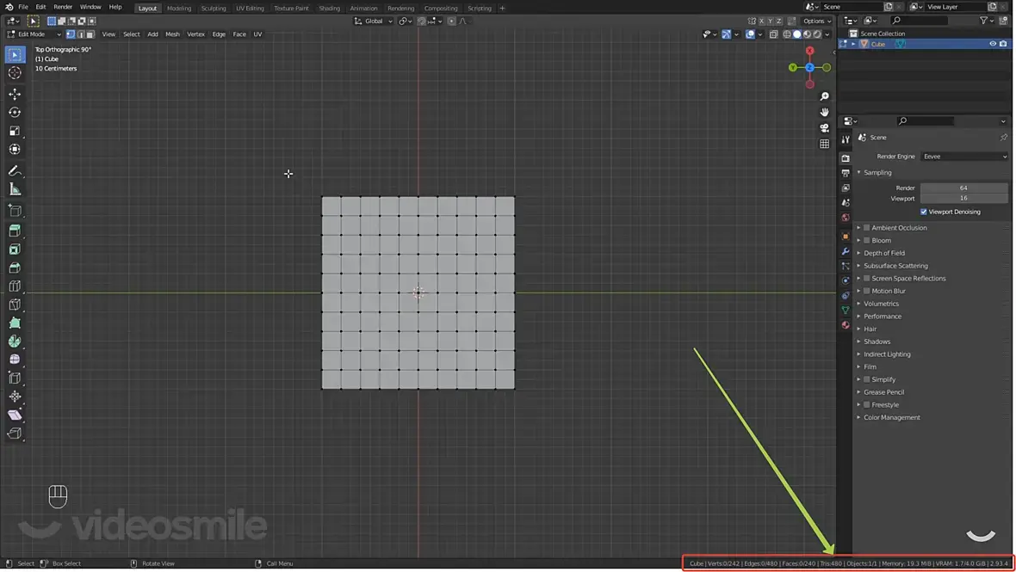The width and height of the screenshot is (1016, 572).
Task: Select the Add Cube tool
Action: click(x=15, y=210)
